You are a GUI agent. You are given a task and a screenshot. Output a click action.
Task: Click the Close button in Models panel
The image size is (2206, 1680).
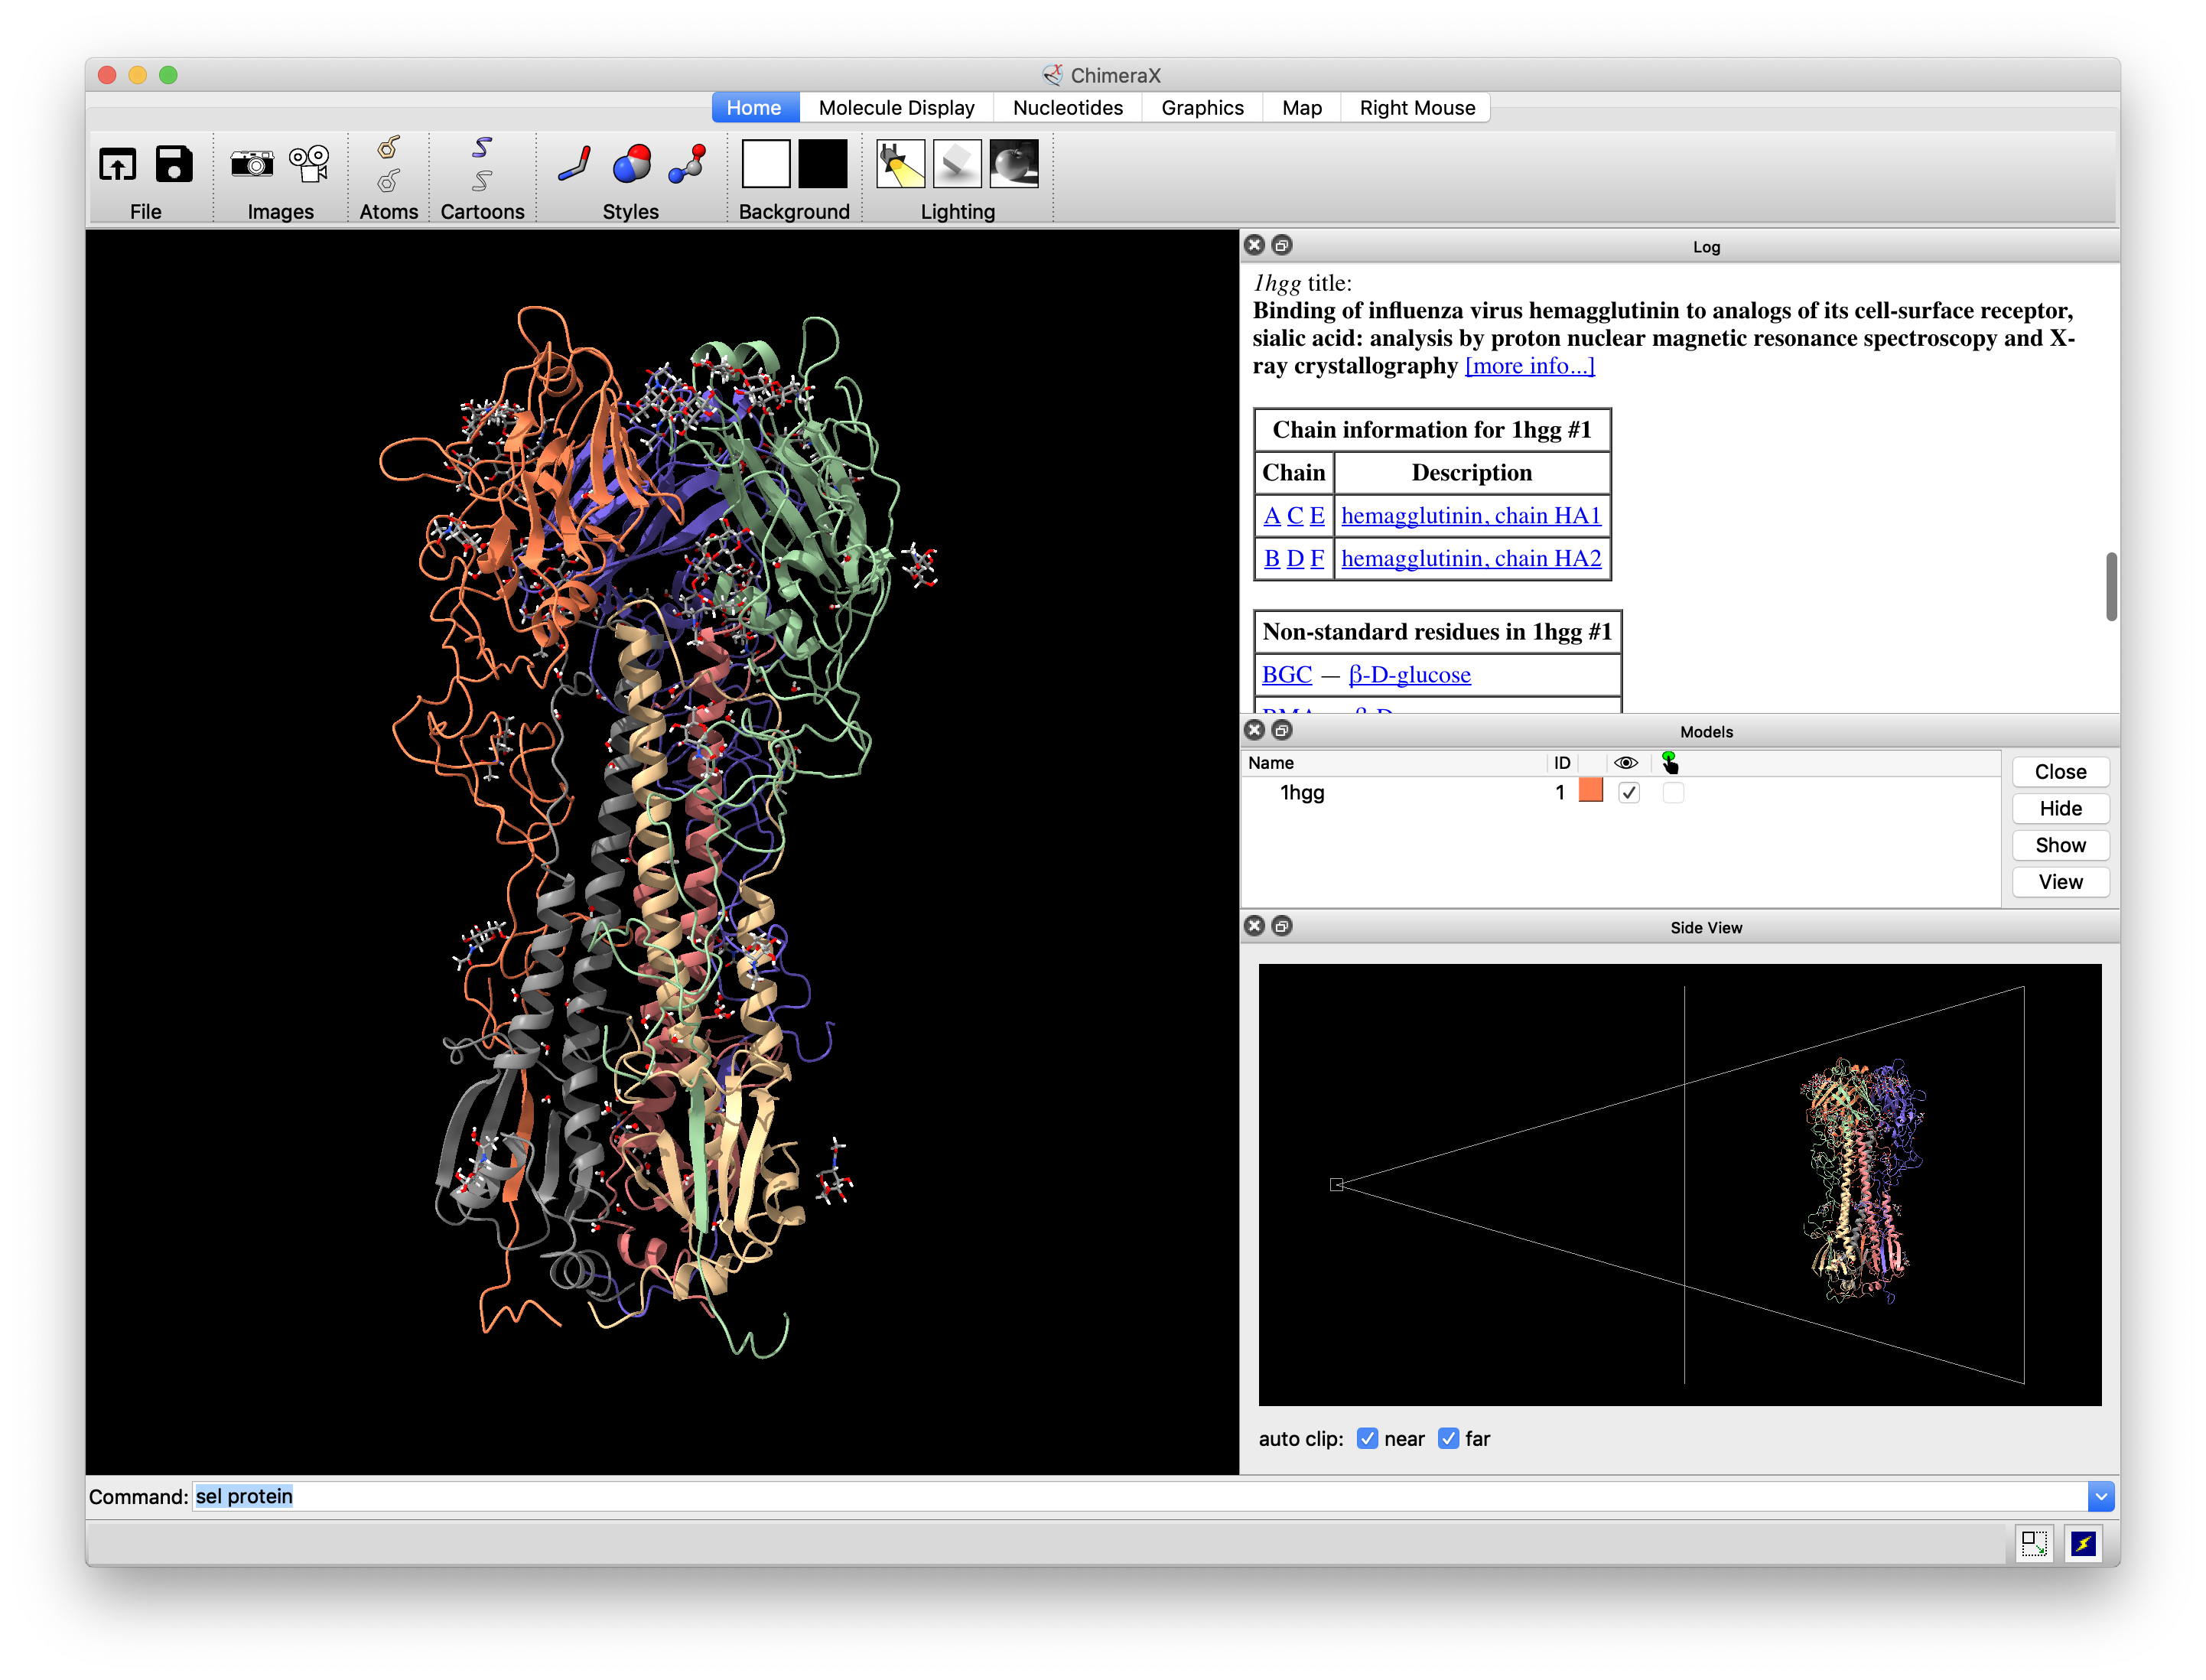pyautogui.click(x=2060, y=772)
